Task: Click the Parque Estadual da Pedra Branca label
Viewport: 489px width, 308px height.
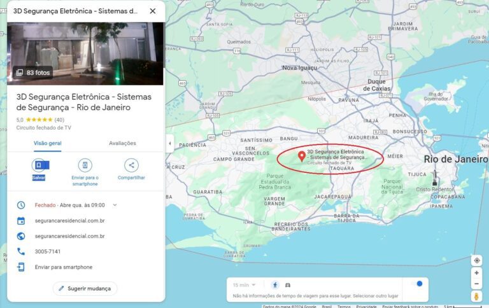Action: pyautogui.click(x=275, y=181)
